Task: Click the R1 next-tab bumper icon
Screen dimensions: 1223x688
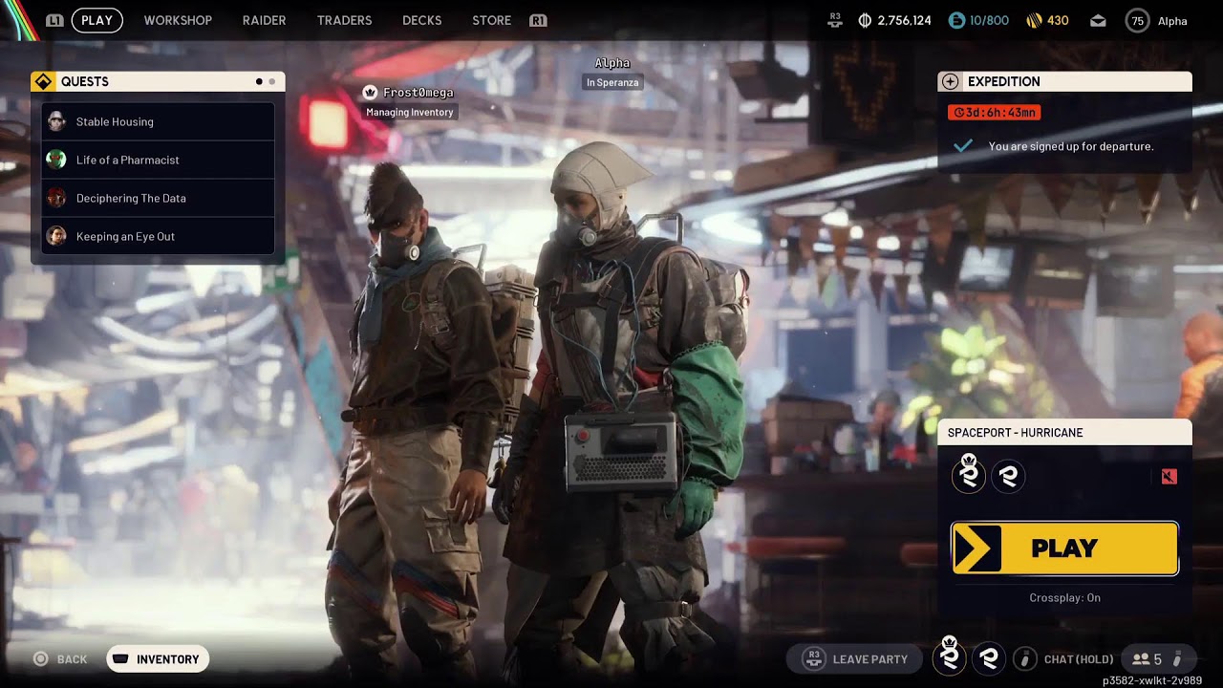Action: tap(538, 20)
